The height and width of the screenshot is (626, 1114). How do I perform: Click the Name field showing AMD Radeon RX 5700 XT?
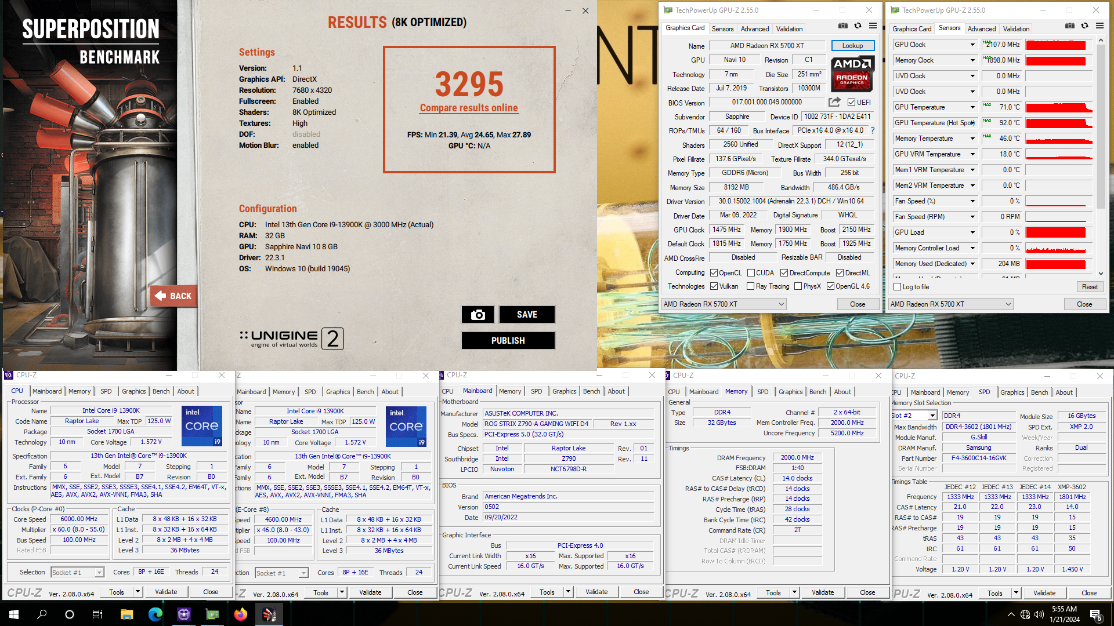click(766, 46)
